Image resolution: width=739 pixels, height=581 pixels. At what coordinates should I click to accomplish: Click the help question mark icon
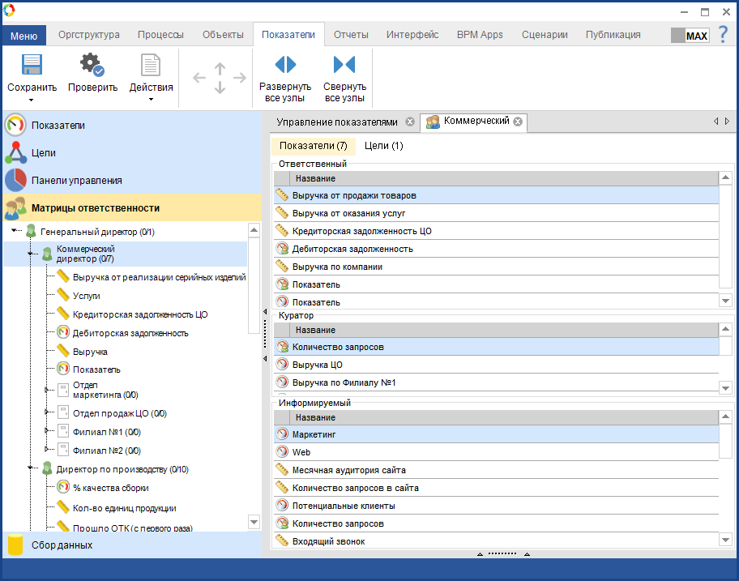(723, 35)
